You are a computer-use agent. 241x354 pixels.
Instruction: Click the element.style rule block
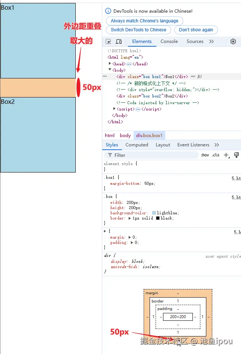pyautogui.click(x=172, y=167)
